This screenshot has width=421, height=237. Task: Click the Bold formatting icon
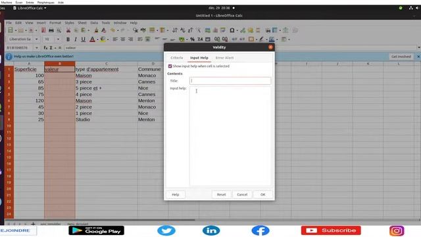pyautogui.click(x=68, y=39)
